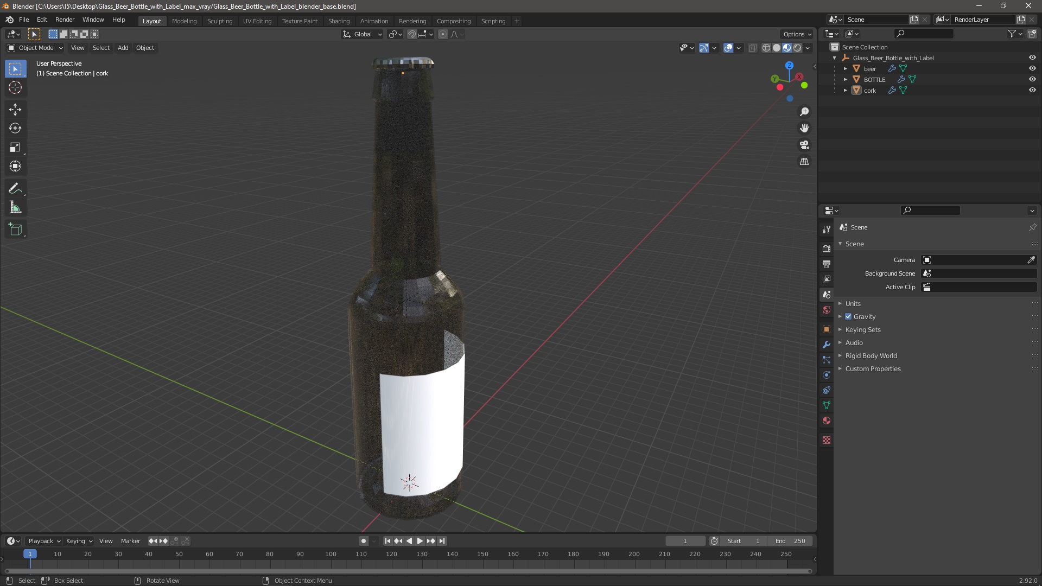Switch perspective/orthographic grid icon
The width and height of the screenshot is (1042, 586).
pyautogui.click(x=804, y=162)
